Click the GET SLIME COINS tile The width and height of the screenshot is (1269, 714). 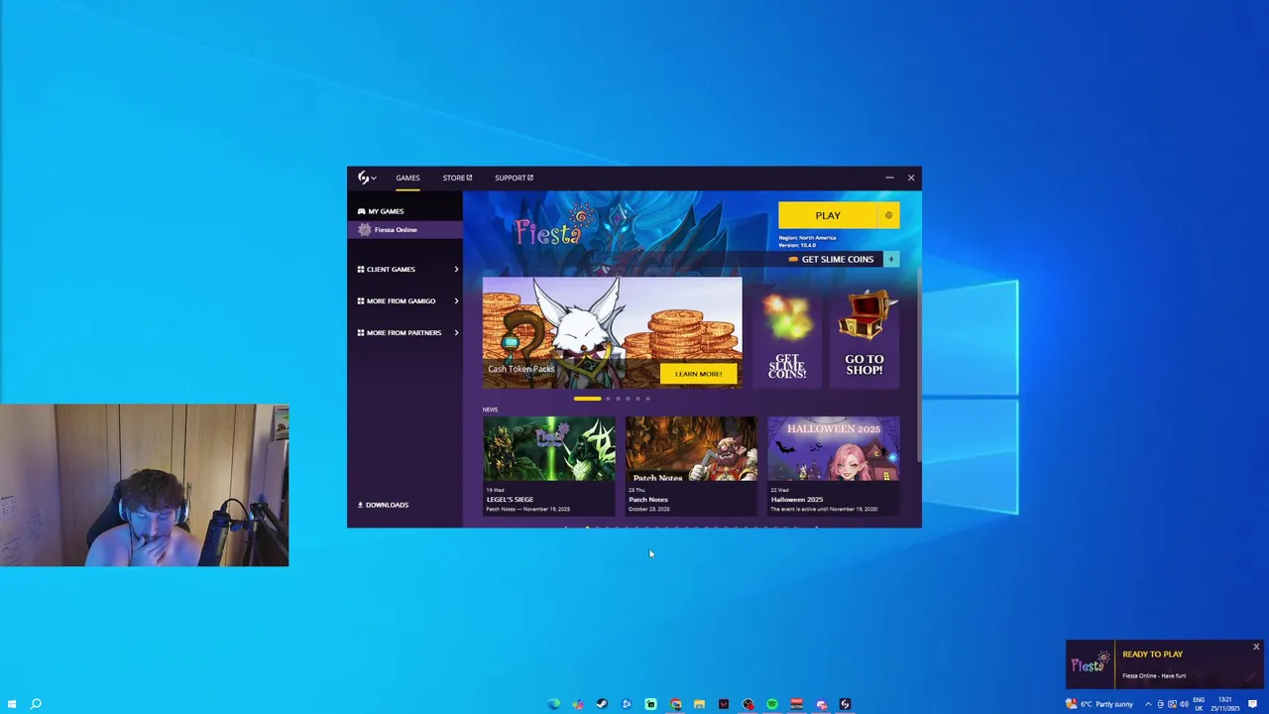point(787,338)
